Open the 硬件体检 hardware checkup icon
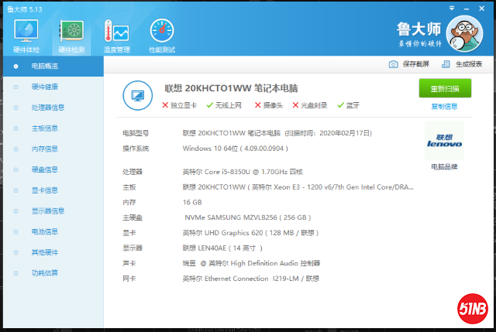This screenshot has height=332, width=496. pyautogui.click(x=27, y=33)
